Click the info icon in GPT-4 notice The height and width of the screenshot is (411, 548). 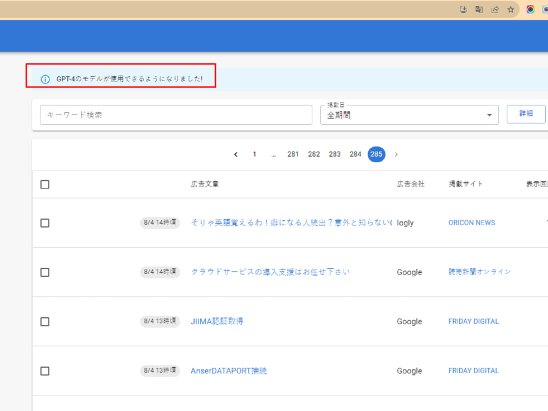(45, 79)
